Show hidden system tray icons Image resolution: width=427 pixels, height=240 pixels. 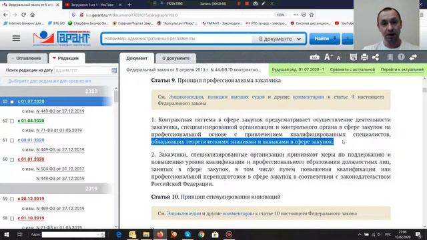coord(360,234)
